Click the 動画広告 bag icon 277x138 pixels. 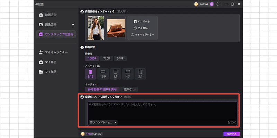[x=41, y=15]
